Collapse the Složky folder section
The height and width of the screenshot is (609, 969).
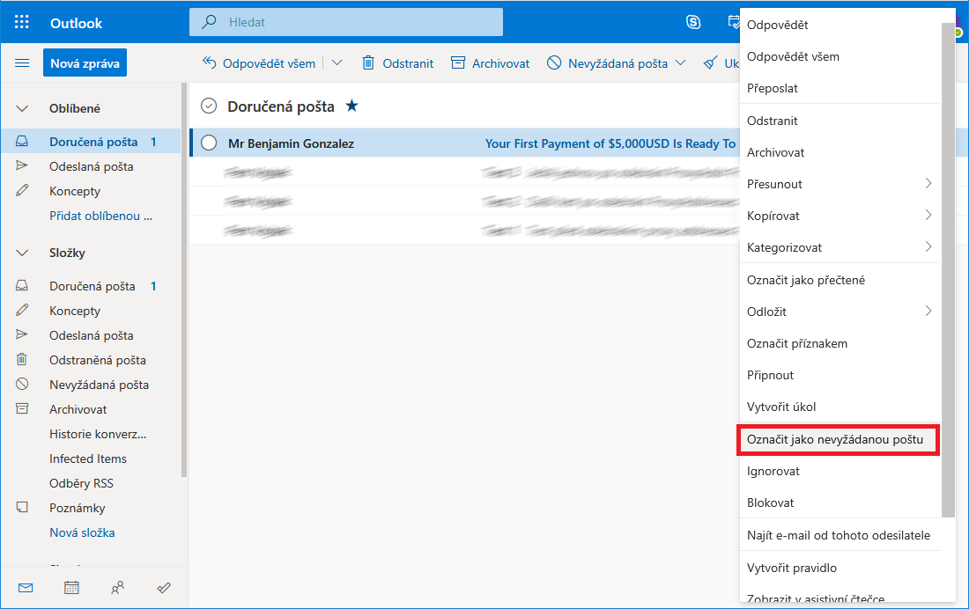tap(22, 253)
